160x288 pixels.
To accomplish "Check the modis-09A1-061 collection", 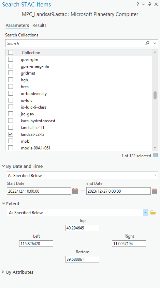I will click(11, 148).
